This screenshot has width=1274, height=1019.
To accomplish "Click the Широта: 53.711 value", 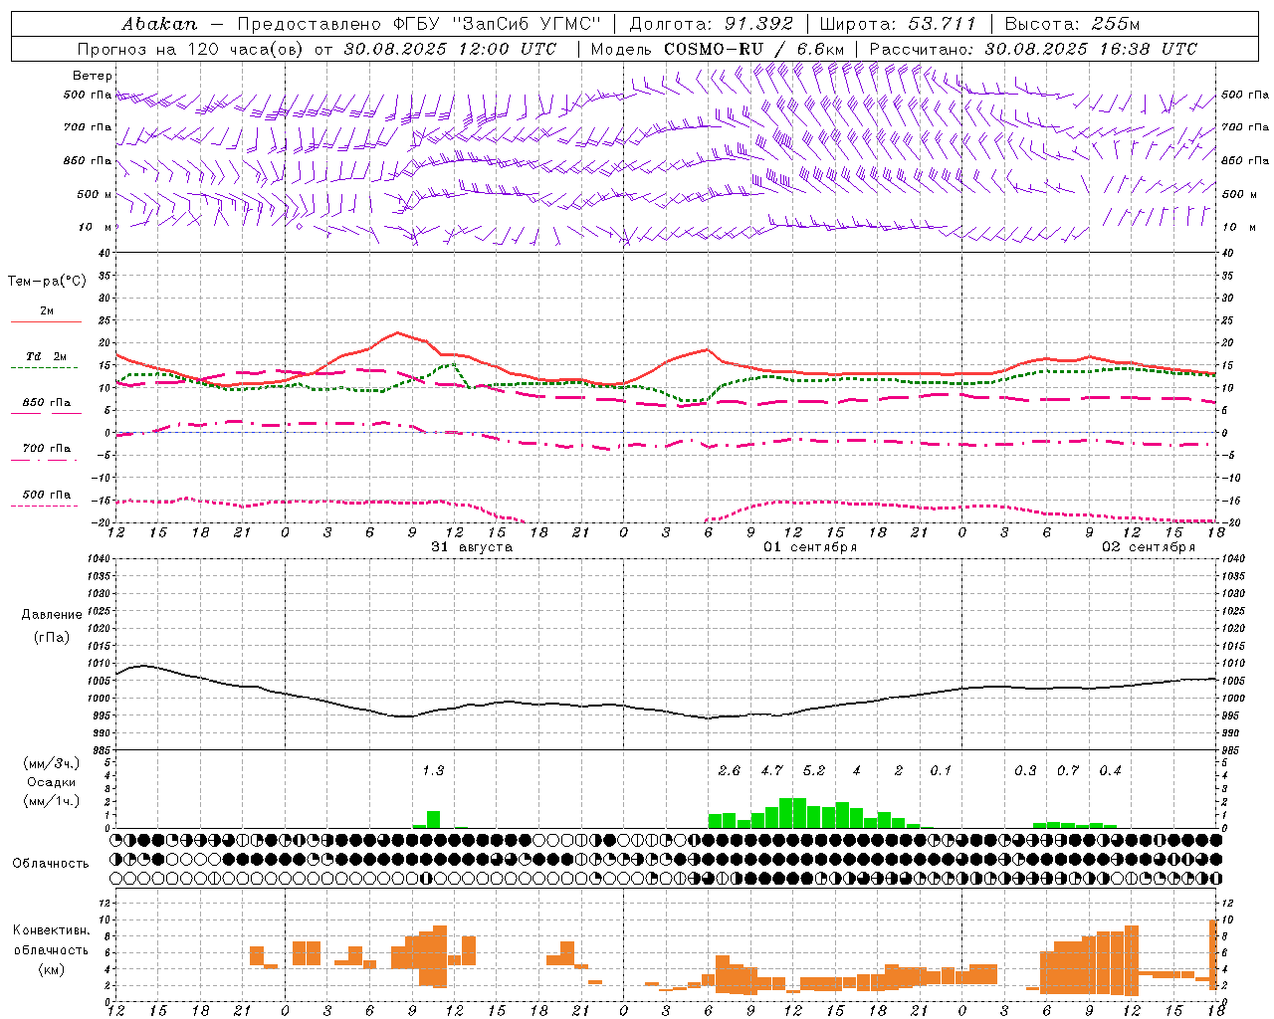I will coord(899,24).
